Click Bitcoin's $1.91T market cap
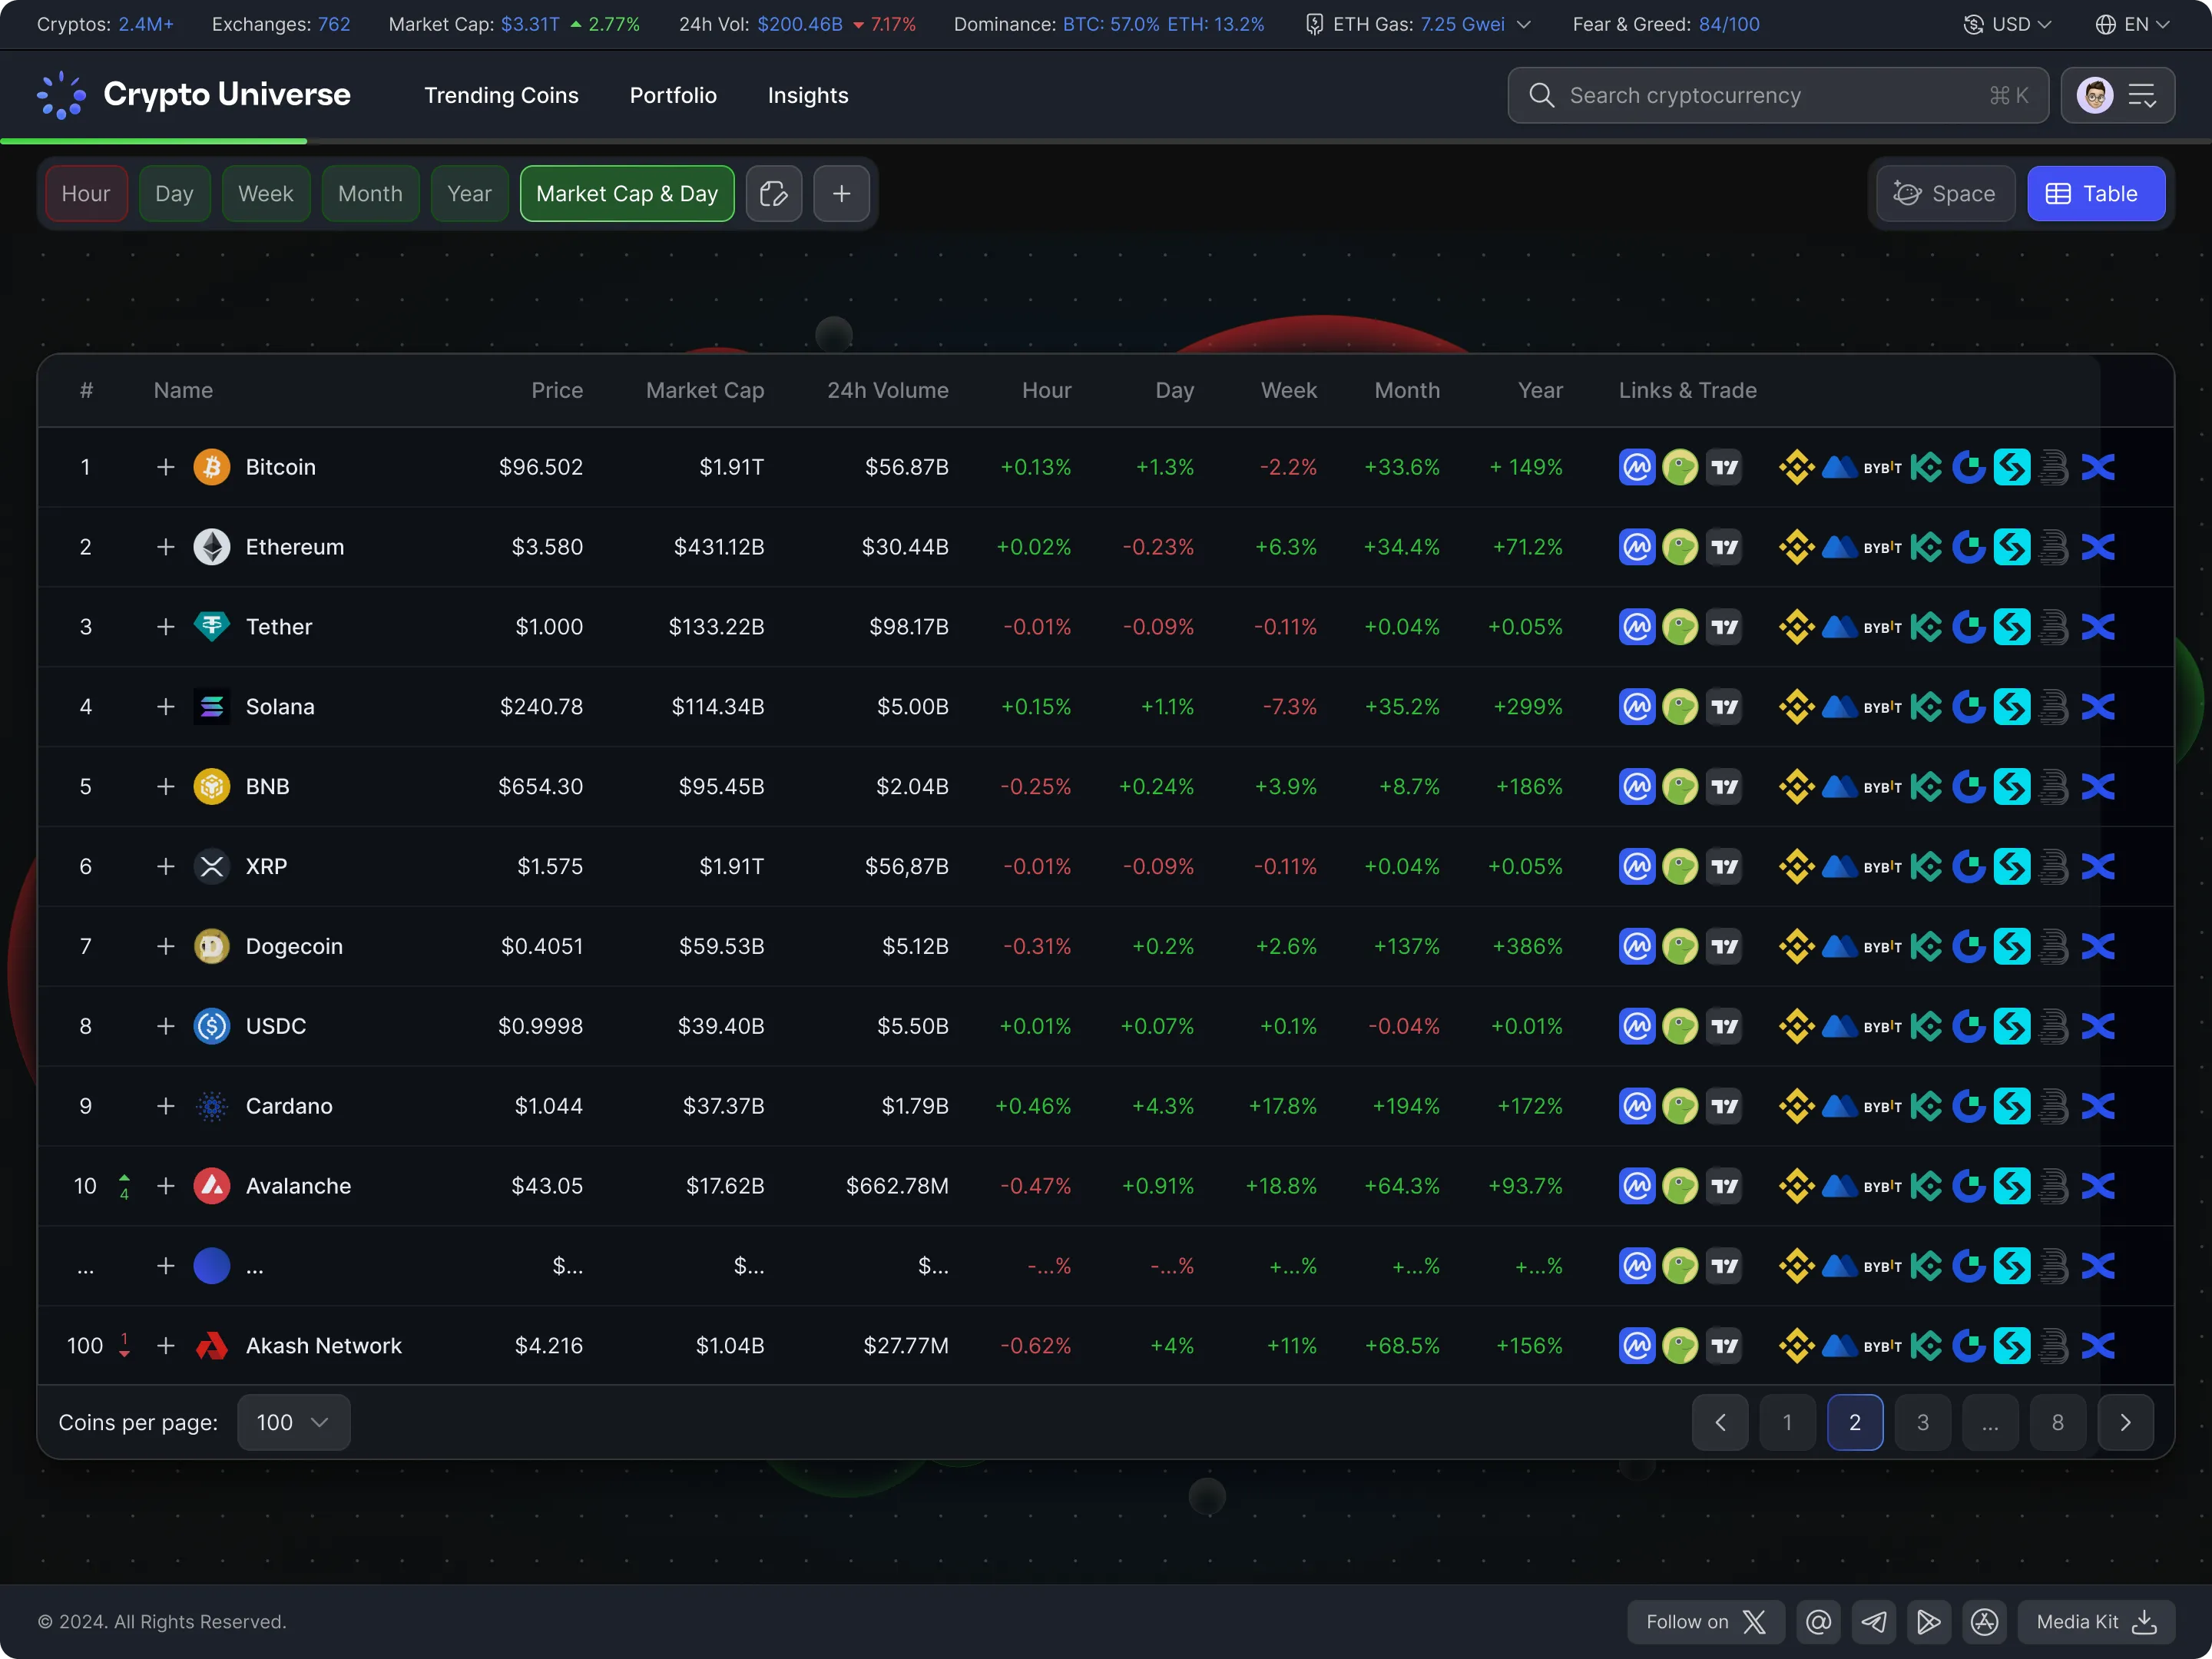 tap(731, 467)
